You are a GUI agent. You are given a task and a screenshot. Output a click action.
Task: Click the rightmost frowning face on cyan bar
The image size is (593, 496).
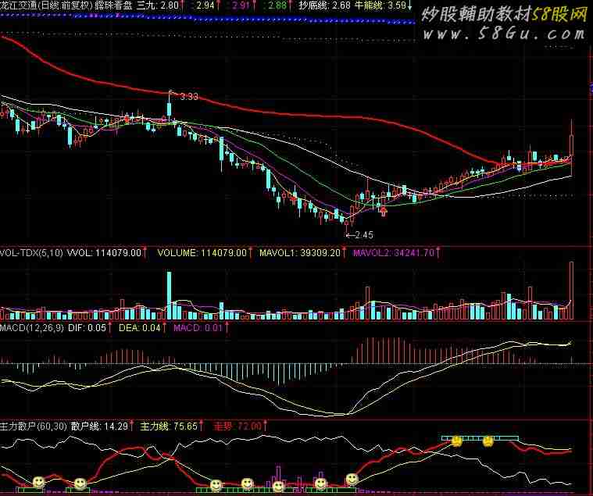[488, 441]
